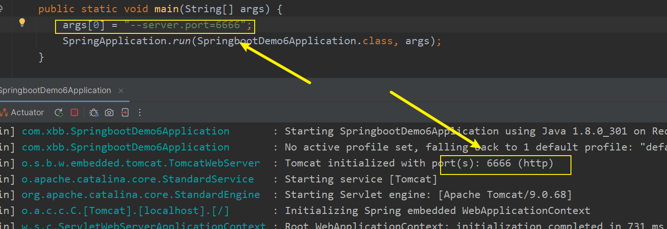Click the attach debugger bug icon
The width and height of the screenshot is (667, 229).
pos(94,112)
